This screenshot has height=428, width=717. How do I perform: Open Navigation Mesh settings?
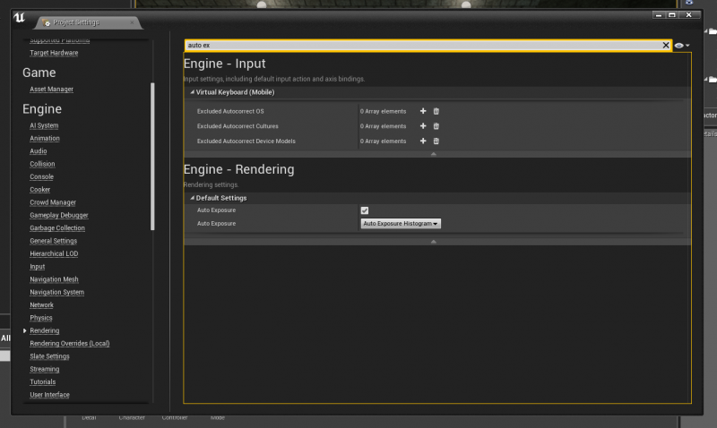[54, 279]
